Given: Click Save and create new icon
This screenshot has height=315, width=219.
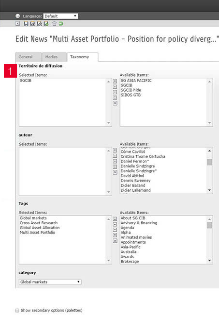Looking at the screenshot, I should [x=46, y=24].
